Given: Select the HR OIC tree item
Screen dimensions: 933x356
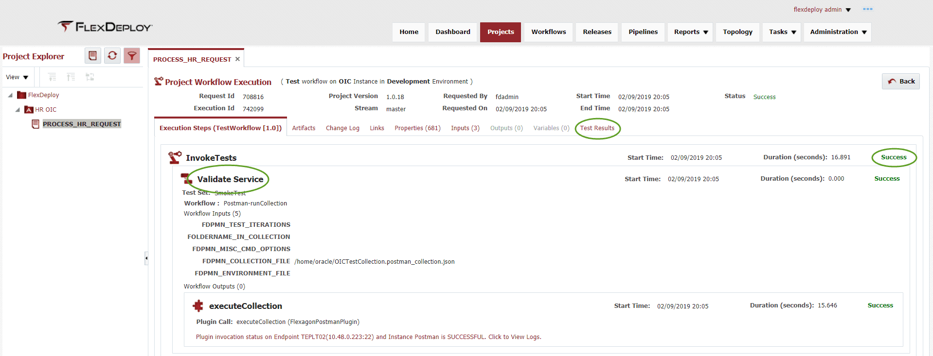Looking at the screenshot, I should click(46, 110).
